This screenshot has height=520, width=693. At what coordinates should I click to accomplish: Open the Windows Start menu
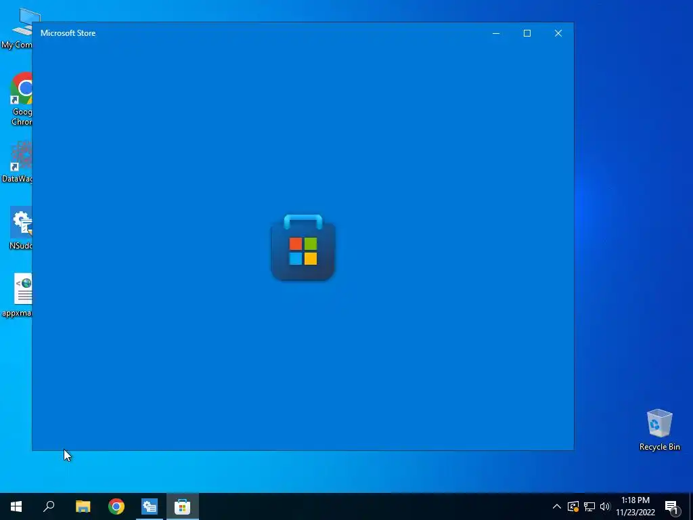click(x=16, y=506)
